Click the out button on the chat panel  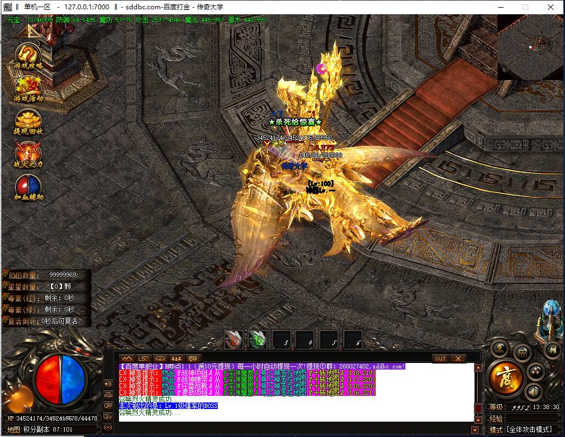(x=440, y=359)
